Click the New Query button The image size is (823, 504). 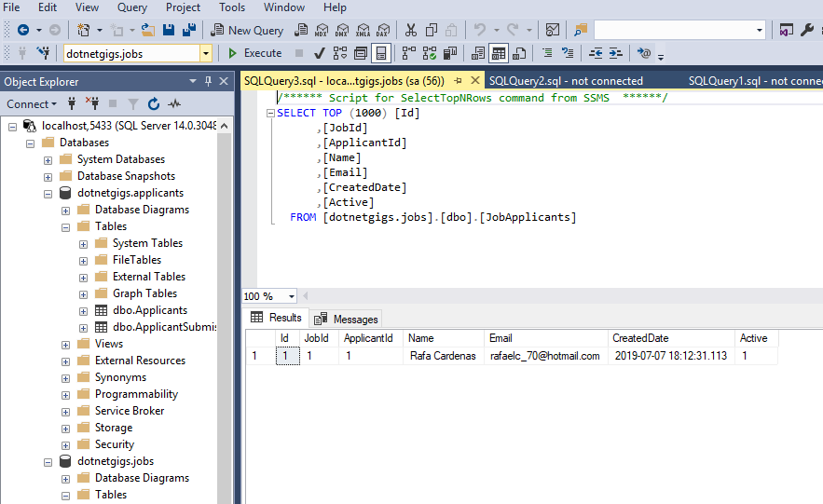pos(247,30)
